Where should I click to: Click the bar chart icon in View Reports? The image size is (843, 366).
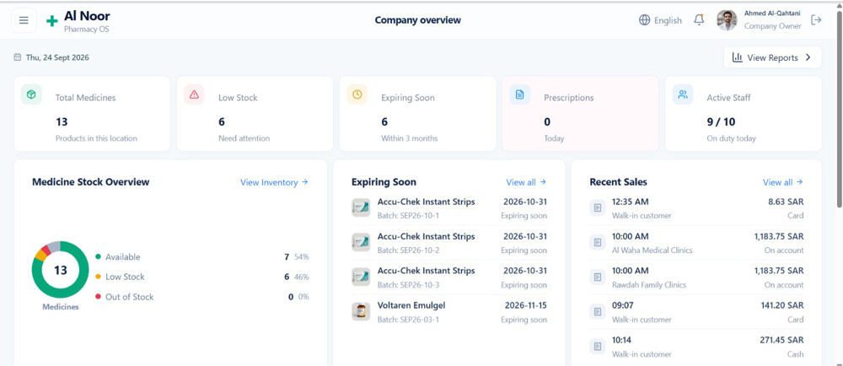pyautogui.click(x=738, y=57)
